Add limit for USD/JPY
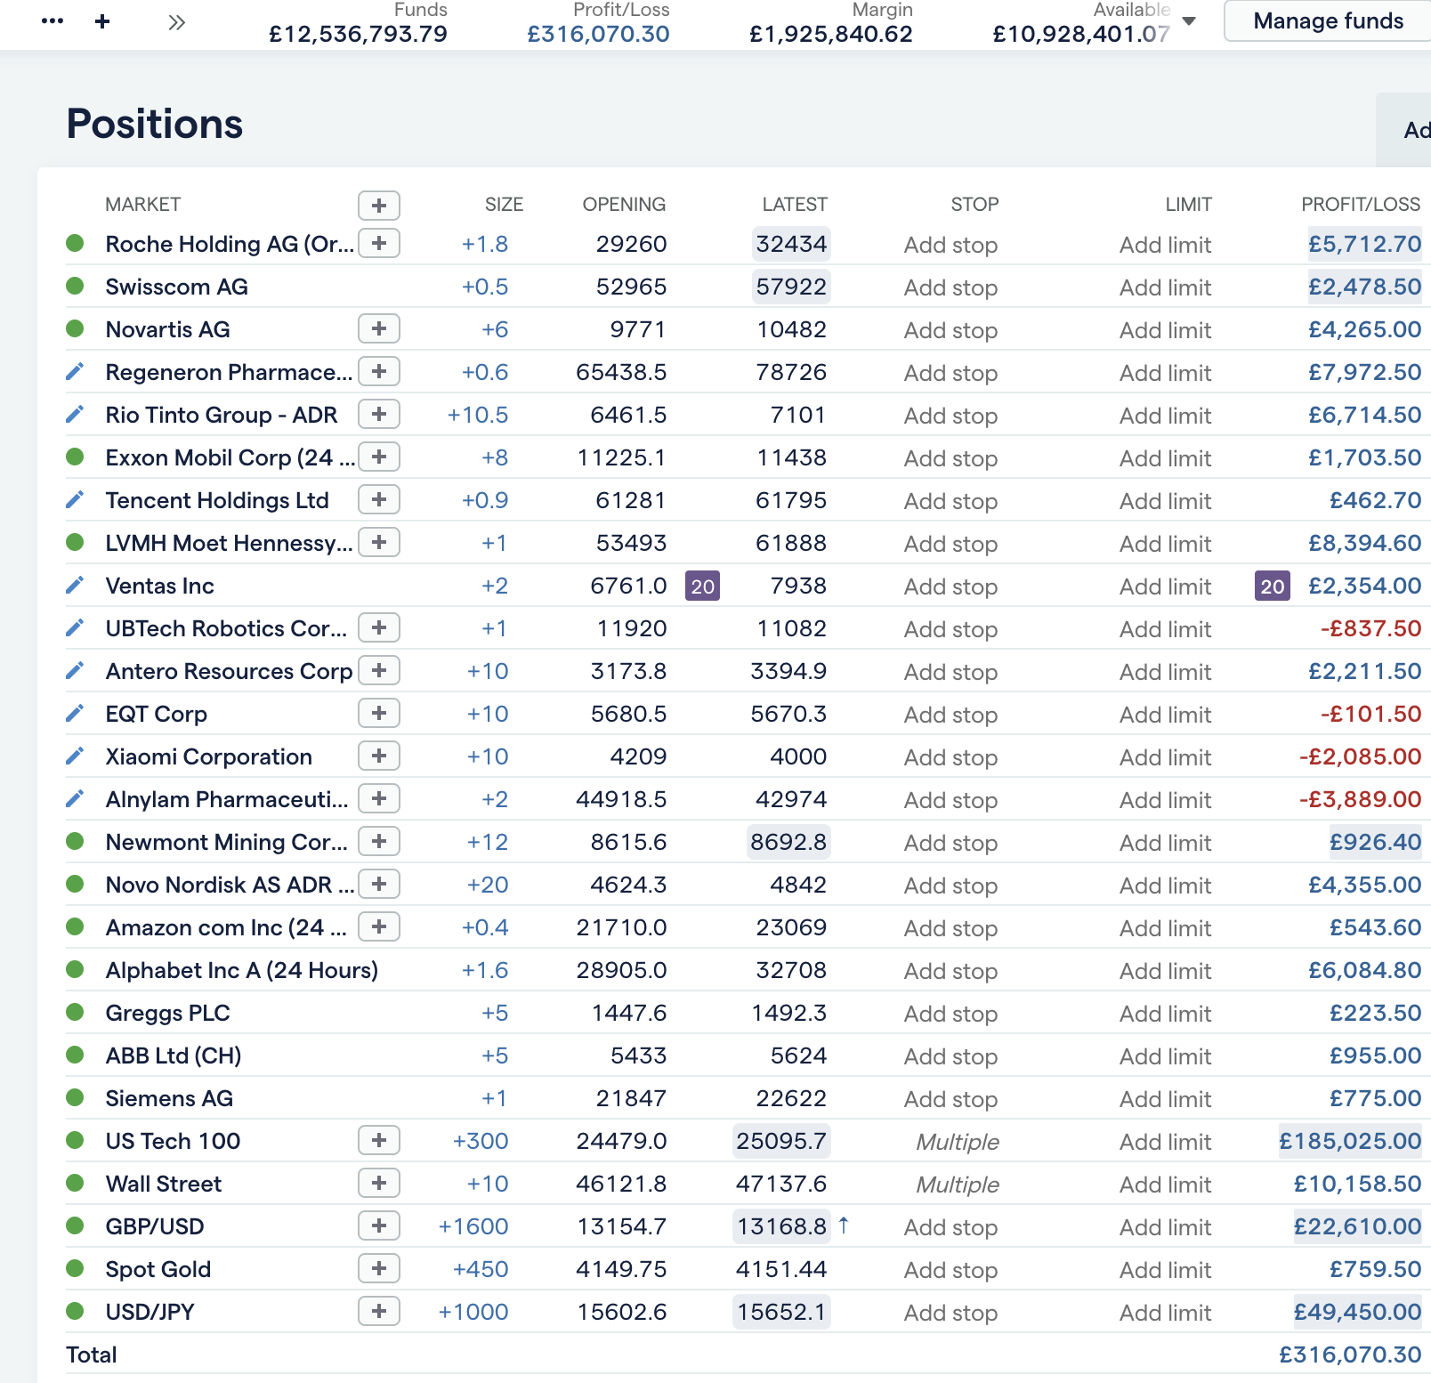Image resolution: width=1431 pixels, height=1383 pixels. [x=1165, y=1313]
